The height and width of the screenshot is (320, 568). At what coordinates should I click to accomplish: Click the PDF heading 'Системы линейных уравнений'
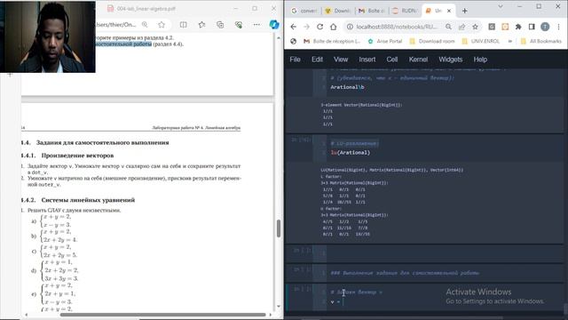[x=88, y=200]
